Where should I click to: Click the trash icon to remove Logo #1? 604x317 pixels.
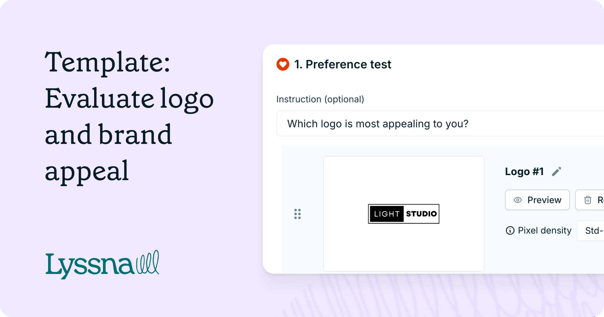[x=588, y=200]
